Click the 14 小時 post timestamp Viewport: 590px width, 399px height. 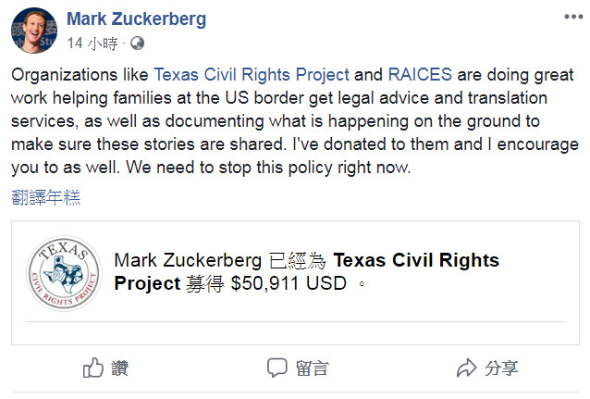[x=94, y=43]
